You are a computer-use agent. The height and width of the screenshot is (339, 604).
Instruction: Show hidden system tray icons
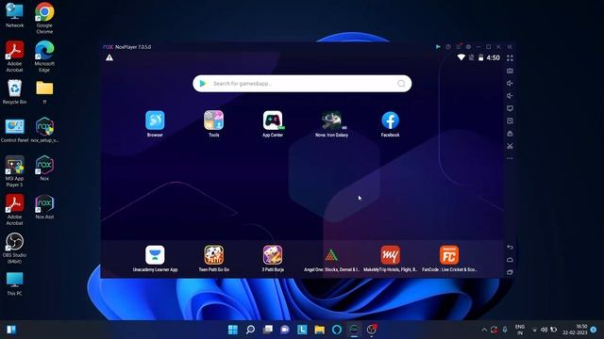[x=484, y=330]
